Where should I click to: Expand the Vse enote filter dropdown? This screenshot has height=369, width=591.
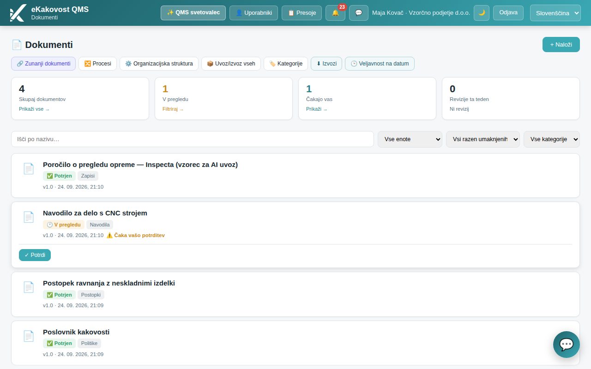coord(410,139)
